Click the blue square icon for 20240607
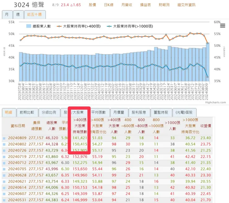Screen dimensions: 229x203 (x=4, y=194)
